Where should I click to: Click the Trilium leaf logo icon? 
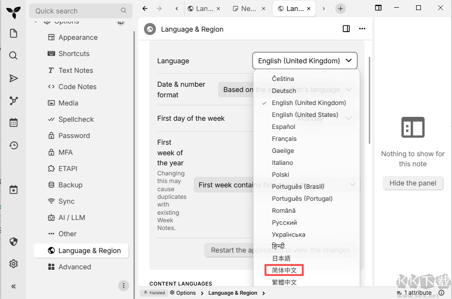pos(13,12)
